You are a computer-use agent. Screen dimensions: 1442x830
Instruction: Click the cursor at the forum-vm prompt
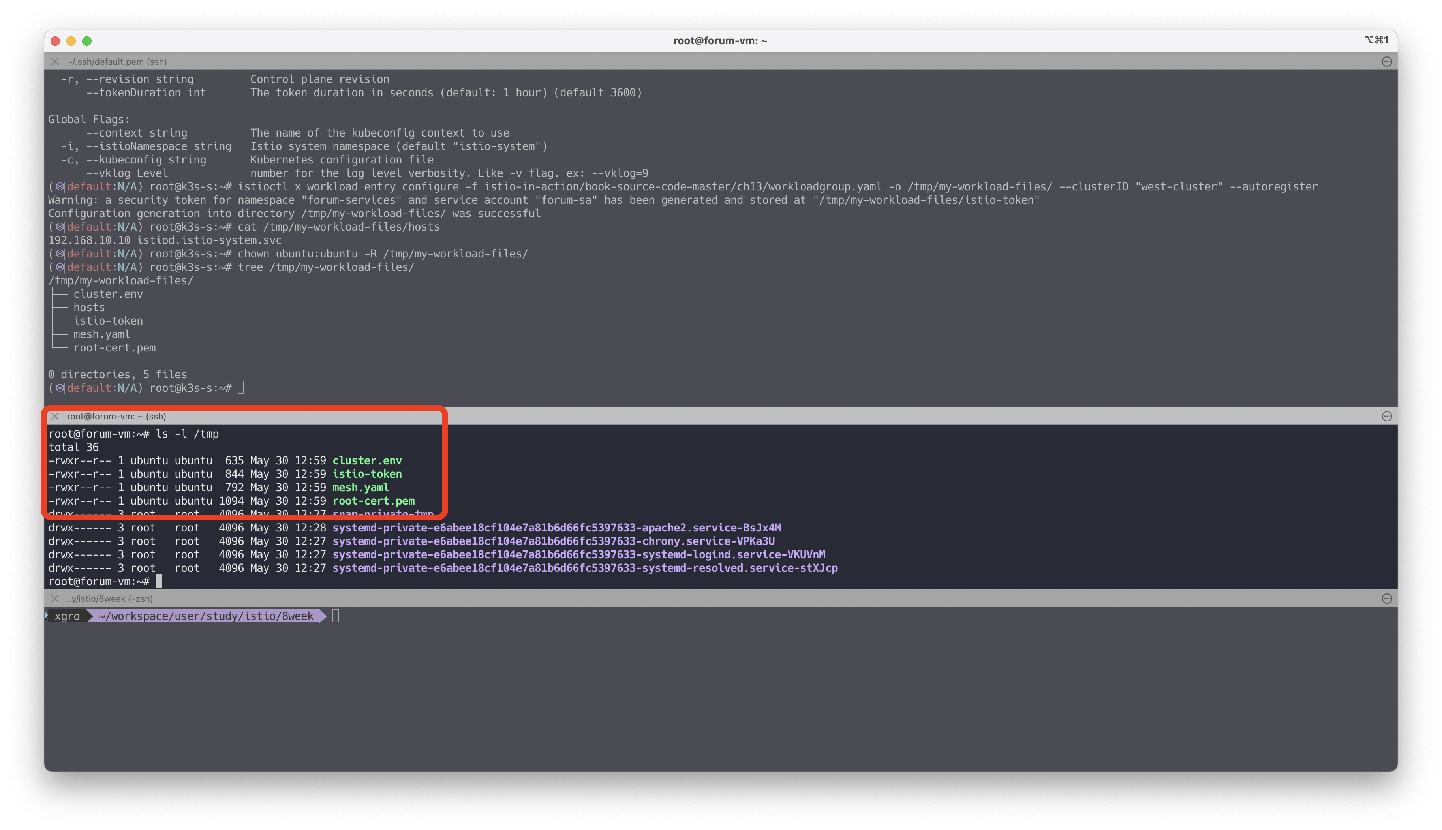159,582
